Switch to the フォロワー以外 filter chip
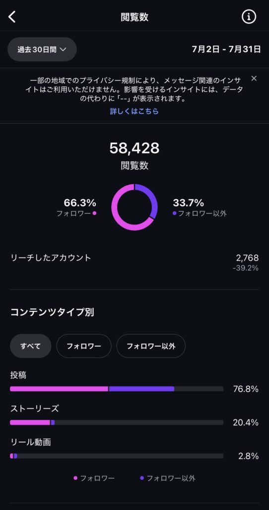The height and width of the screenshot is (510, 269). (151, 346)
